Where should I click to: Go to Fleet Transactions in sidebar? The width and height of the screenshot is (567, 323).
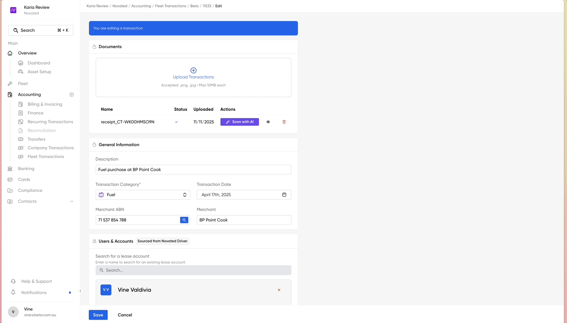(x=46, y=156)
